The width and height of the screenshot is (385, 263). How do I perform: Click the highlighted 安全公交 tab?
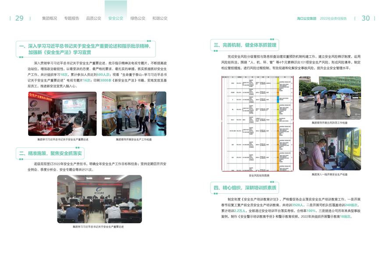(x=116, y=18)
